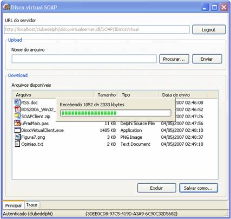Open the Principal tab

coord(13,205)
